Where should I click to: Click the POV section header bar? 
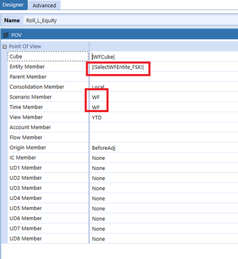120,35
